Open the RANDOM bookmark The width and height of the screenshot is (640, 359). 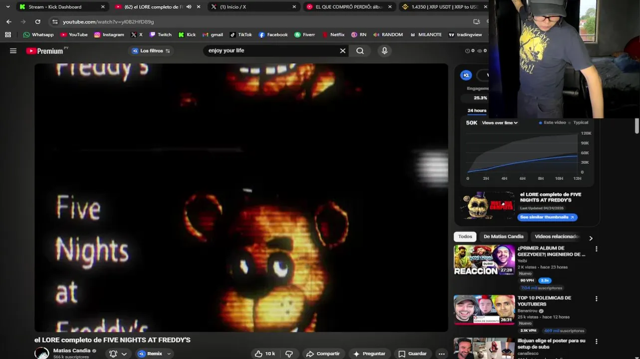click(x=388, y=35)
